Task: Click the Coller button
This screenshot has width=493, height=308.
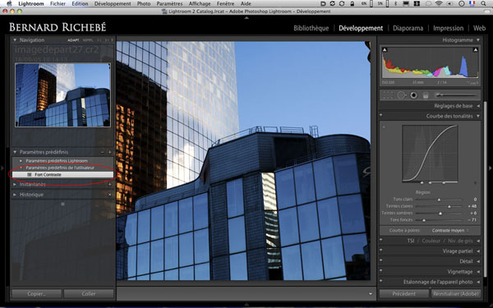Action: tap(89, 294)
